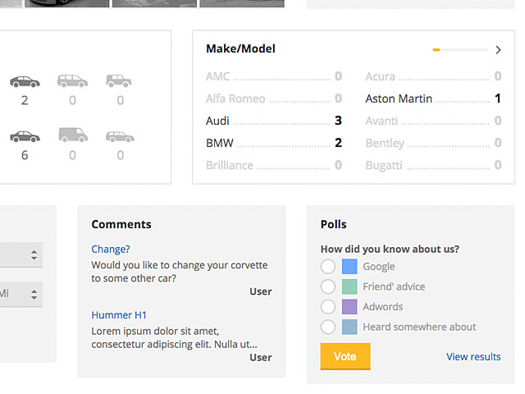525x394 pixels.
Task: Click the Audi count number 3
Action: click(338, 121)
